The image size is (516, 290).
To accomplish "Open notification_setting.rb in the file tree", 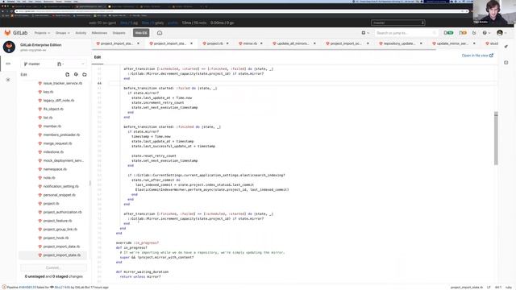I will click(61, 186).
